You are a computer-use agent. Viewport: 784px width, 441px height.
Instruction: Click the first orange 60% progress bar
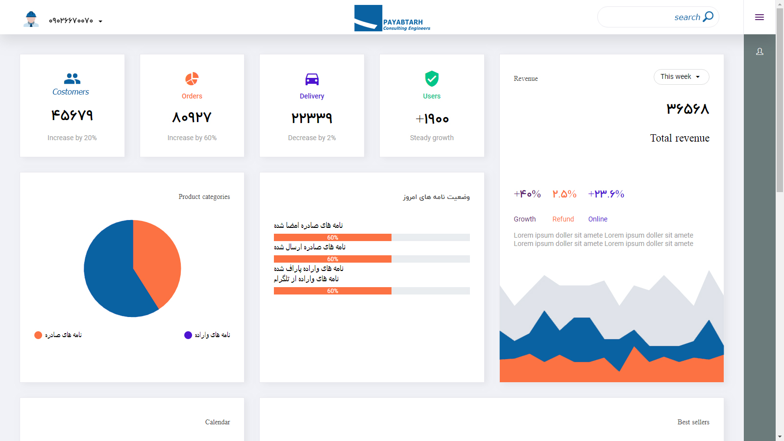pyautogui.click(x=332, y=238)
